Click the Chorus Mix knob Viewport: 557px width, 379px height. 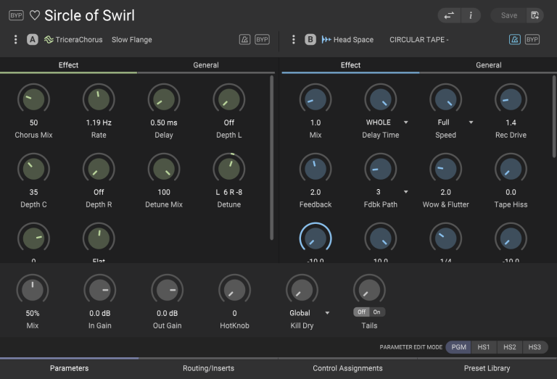pyautogui.click(x=34, y=99)
